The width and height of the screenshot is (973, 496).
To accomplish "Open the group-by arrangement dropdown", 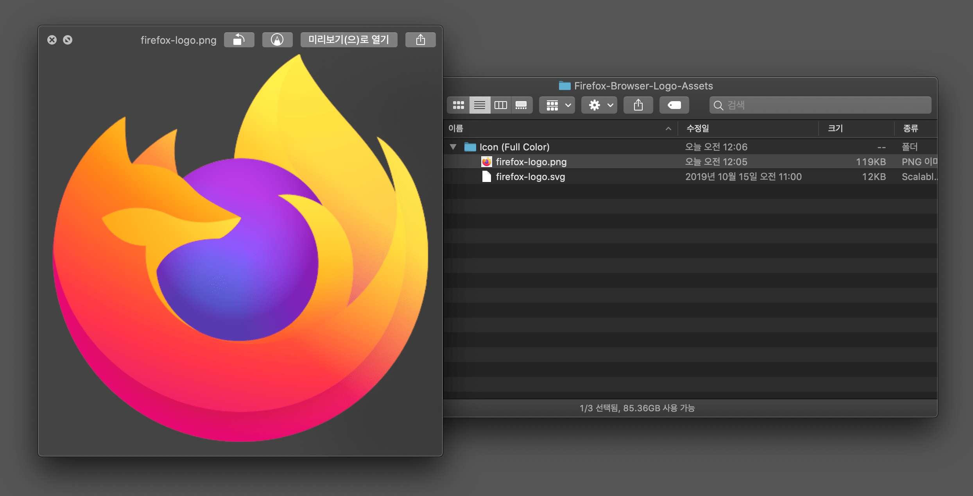I will point(557,105).
